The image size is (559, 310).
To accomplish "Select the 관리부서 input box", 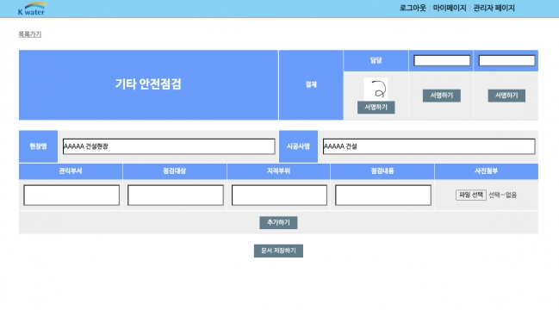I will tap(71, 195).
